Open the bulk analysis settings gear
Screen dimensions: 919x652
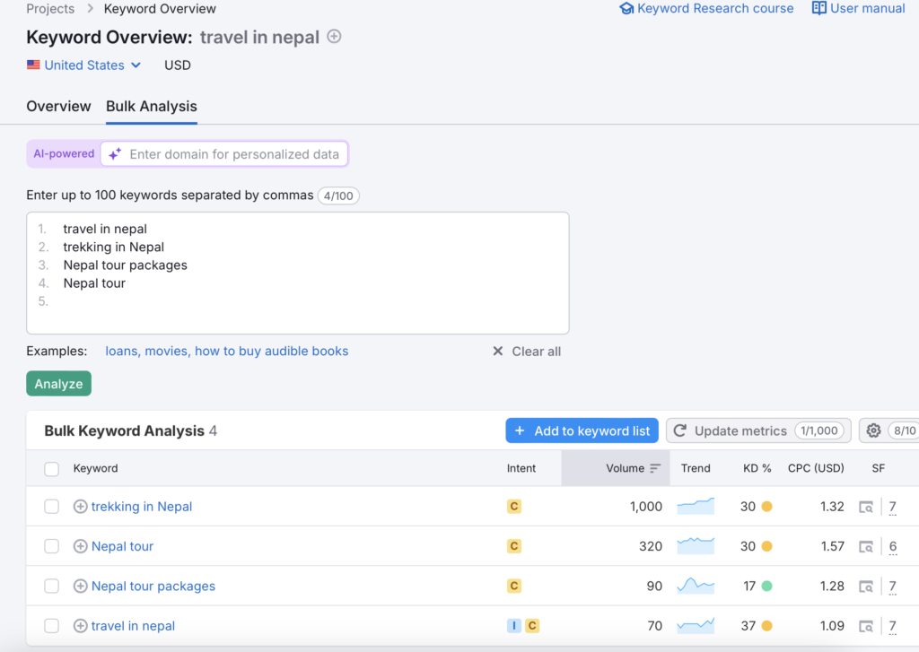[x=873, y=430]
